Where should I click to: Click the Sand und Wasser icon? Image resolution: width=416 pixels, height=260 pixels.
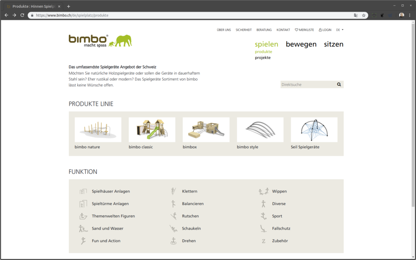pos(83,228)
